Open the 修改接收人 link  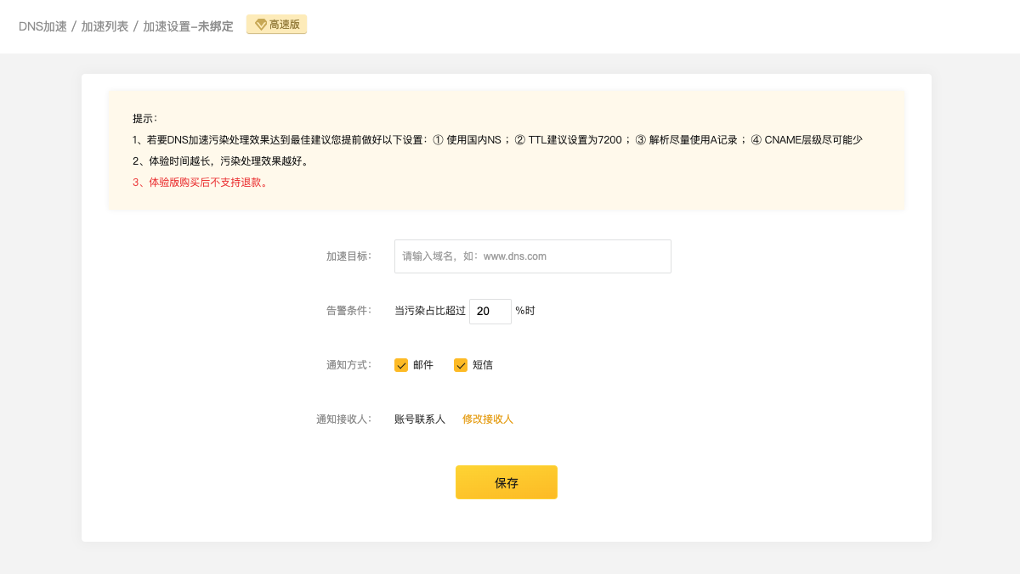(x=488, y=419)
